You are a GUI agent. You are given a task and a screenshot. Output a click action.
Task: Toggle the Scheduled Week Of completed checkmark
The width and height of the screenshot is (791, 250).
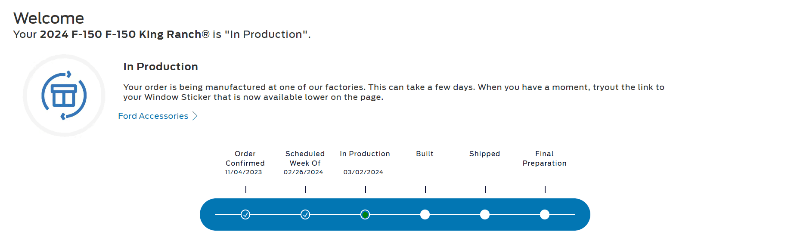point(306,214)
